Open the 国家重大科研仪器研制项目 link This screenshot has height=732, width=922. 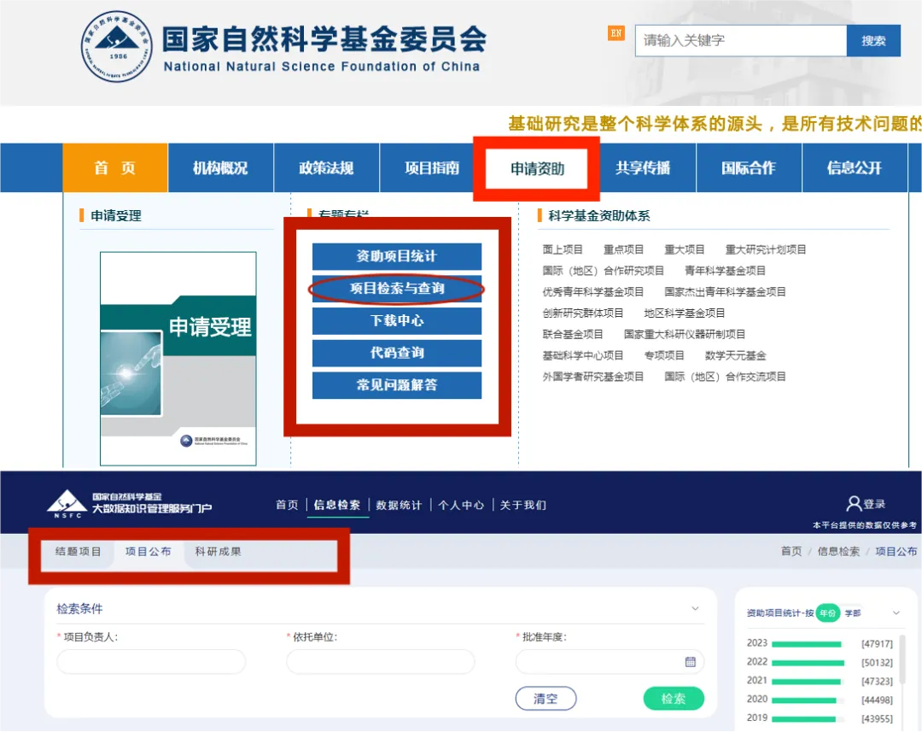[685, 334]
